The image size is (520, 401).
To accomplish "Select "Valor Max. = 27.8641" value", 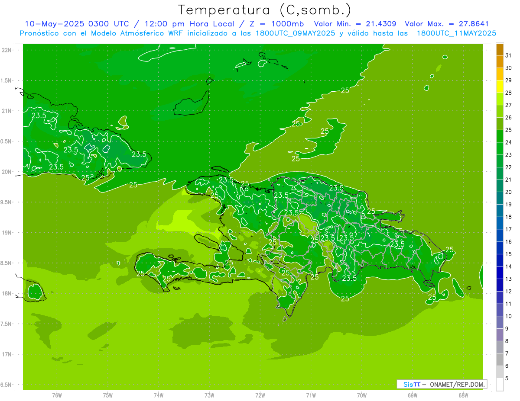I will [446, 24].
